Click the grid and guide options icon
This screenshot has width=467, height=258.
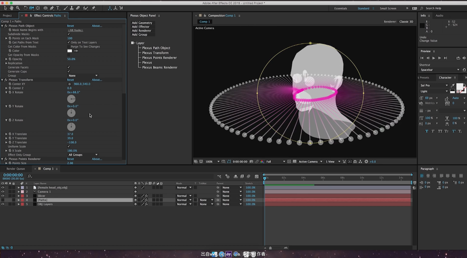[x=223, y=162]
